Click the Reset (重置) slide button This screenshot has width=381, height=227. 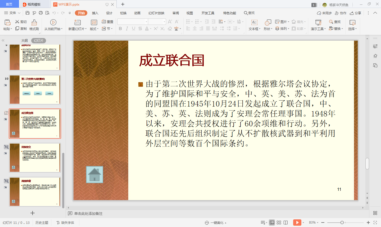[107, 22]
